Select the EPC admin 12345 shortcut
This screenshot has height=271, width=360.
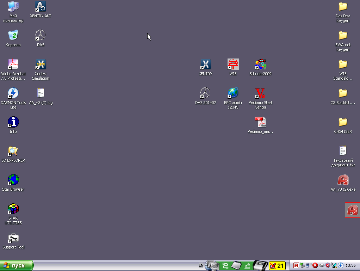(x=233, y=98)
